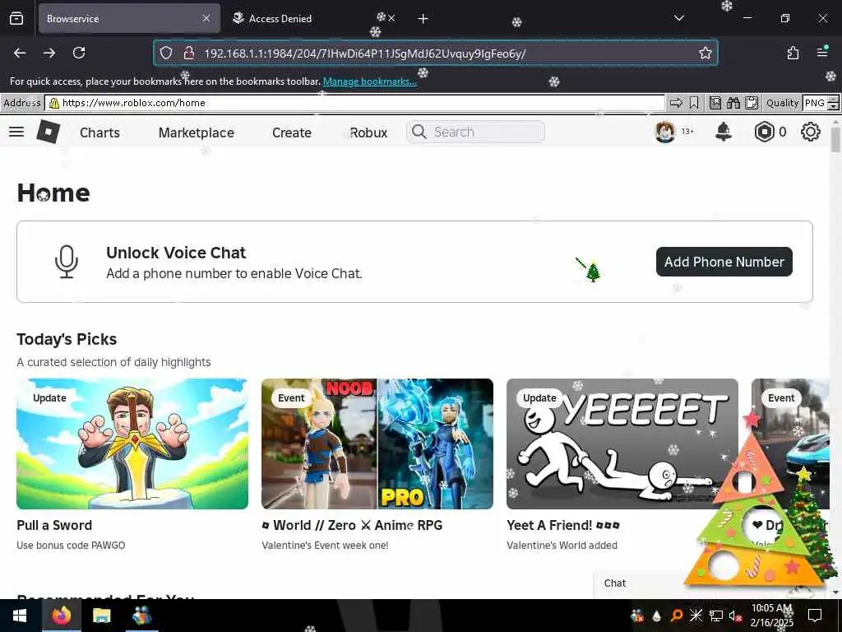Open the Roblox hamburger menu

[x=16, y=132]
